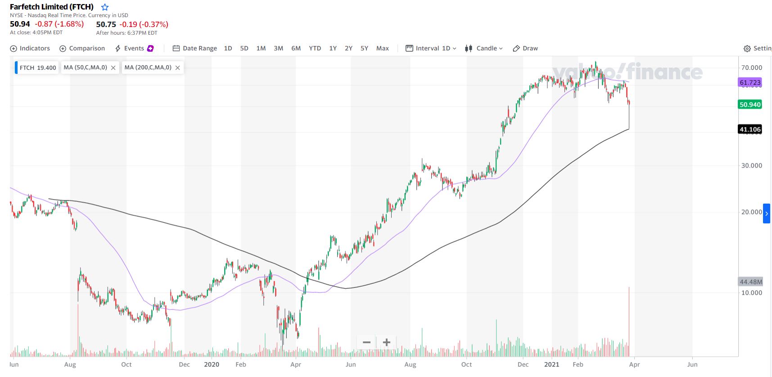The width and height of the screenshot is (772, 377).
Task: Click the closing price 50.94
Action: 20,24
